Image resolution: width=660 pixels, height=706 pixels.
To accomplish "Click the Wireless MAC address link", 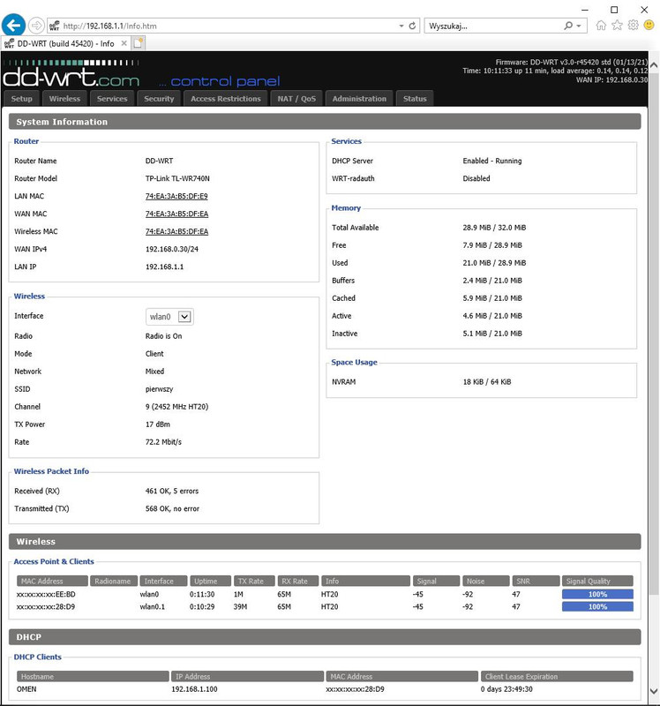I will tap(176, 231).
